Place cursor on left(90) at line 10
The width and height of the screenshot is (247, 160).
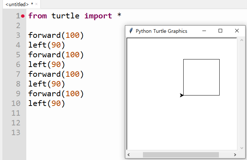tap(46, 103)
